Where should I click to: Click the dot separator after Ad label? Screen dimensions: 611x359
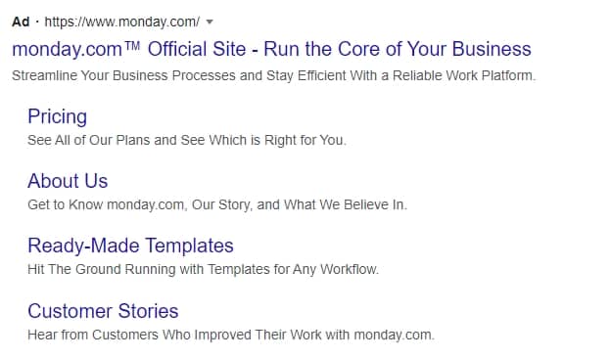coord(37,22)
